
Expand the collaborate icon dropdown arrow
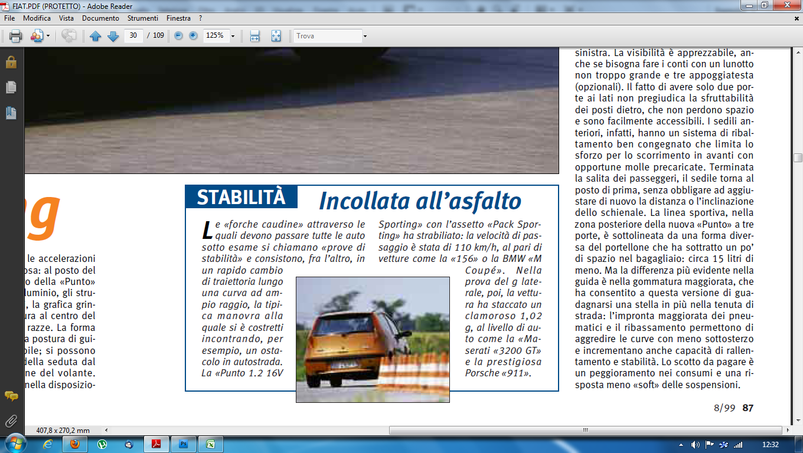(x=48, y=36)
